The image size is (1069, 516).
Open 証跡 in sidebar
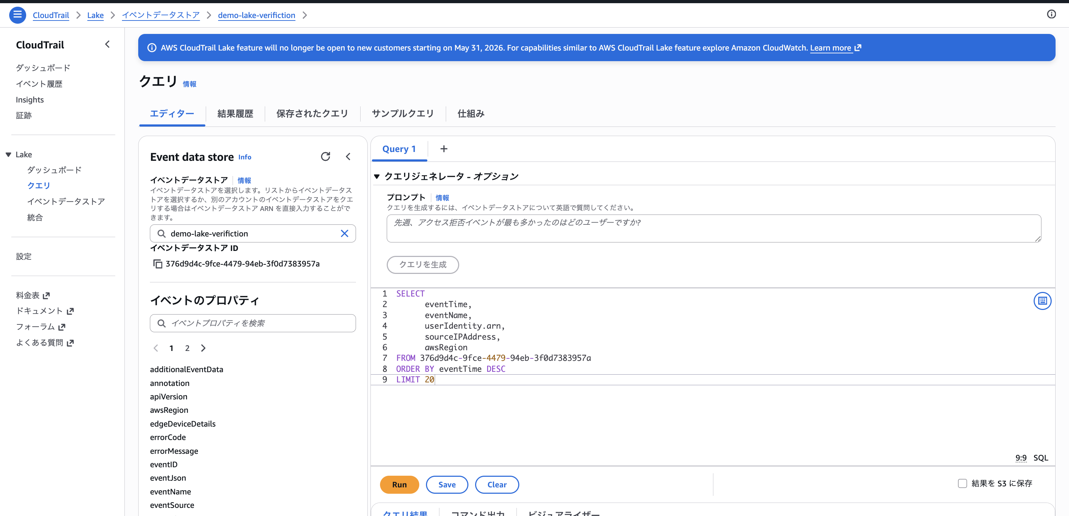pyautogui.click(x=24, y=115)
